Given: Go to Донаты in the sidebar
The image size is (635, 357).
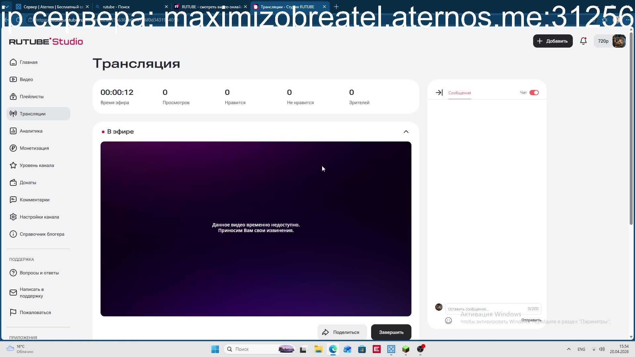Looking at the screenshot, I should (28, 182).
